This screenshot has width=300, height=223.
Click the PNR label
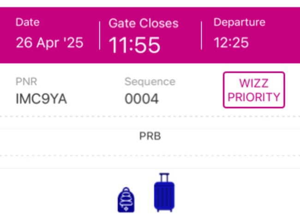(x=26, y=82)
